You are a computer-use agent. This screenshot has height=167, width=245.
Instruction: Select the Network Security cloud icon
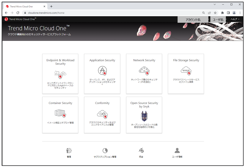point(144,71)
